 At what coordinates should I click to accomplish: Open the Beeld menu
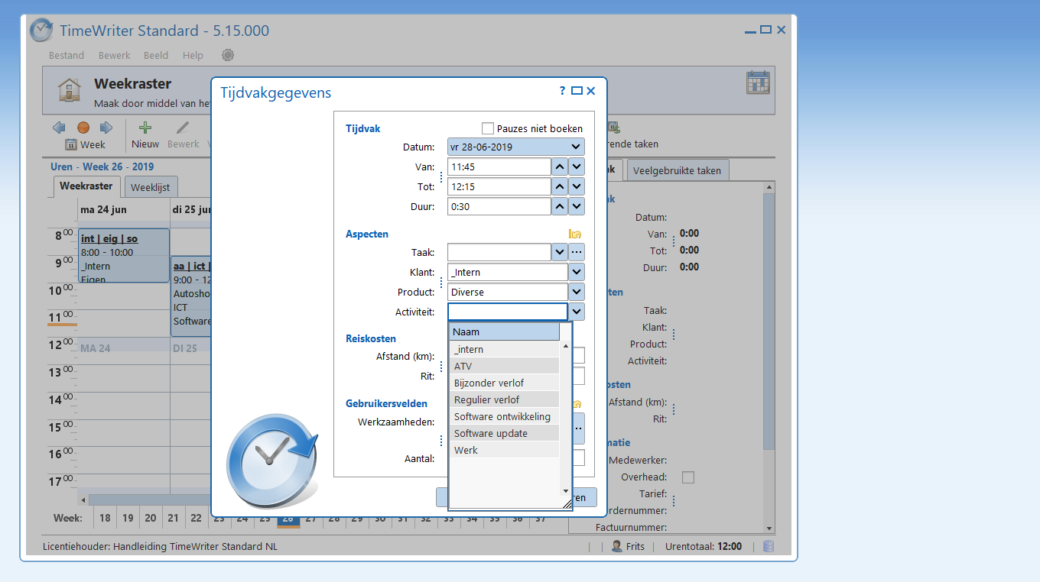coord(156,55)
